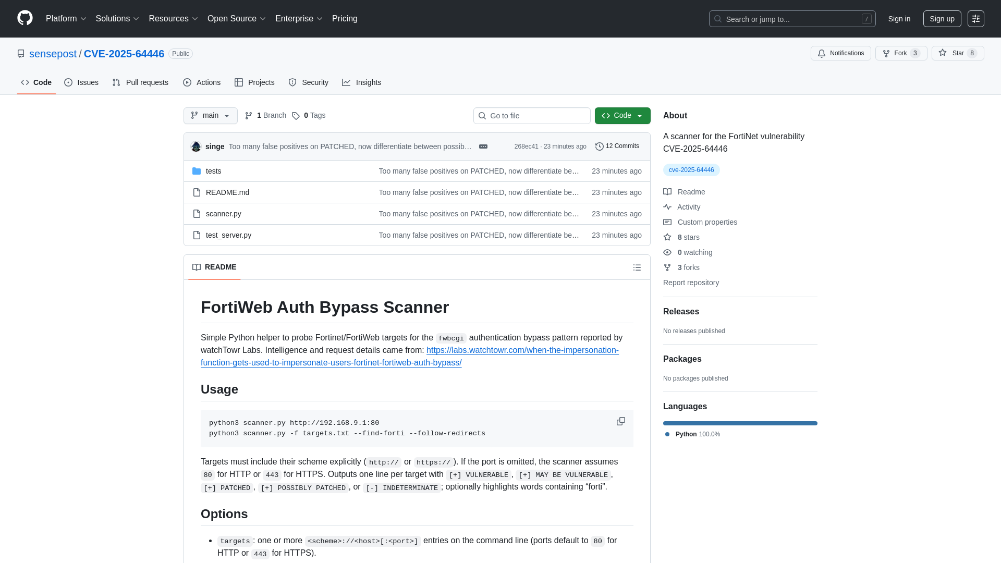Toggle the README outline list
This screenshot has width=1001, height=563.
tap(637, 267)
